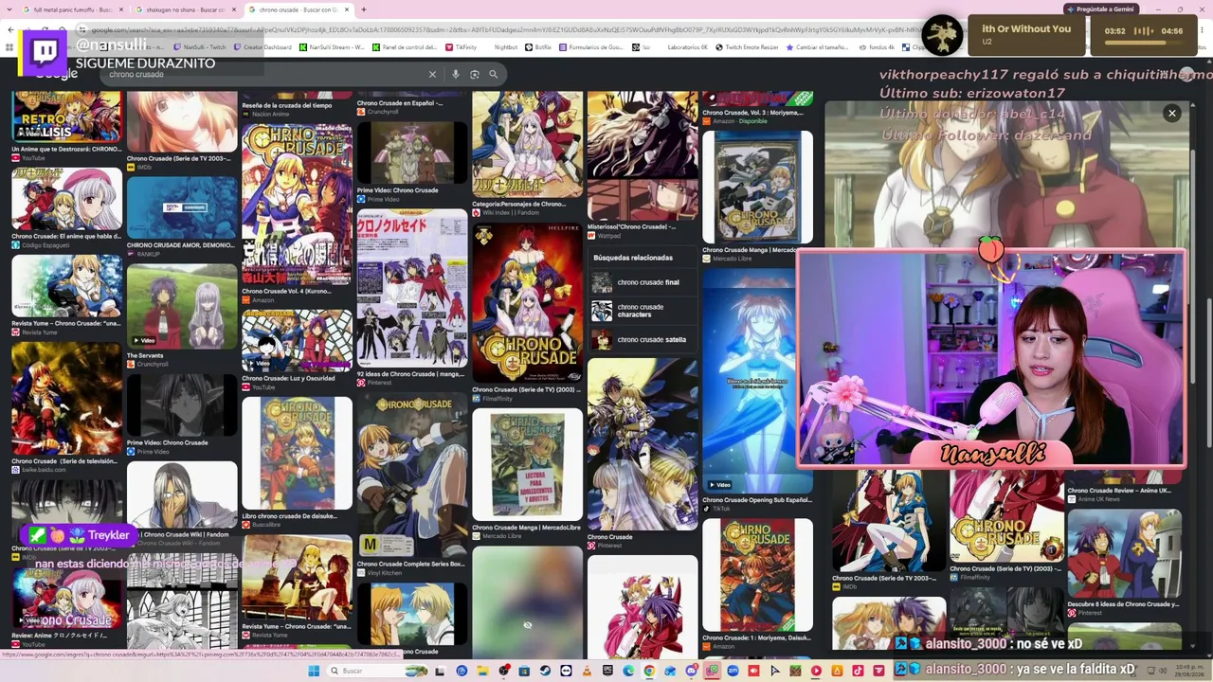This screenshot has width=1213, height=682.
Task: Open File Explorer from taskbar
Action: (x=482, y=671)
